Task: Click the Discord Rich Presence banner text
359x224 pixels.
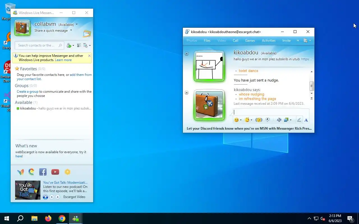Action: [x=249, y=129]
